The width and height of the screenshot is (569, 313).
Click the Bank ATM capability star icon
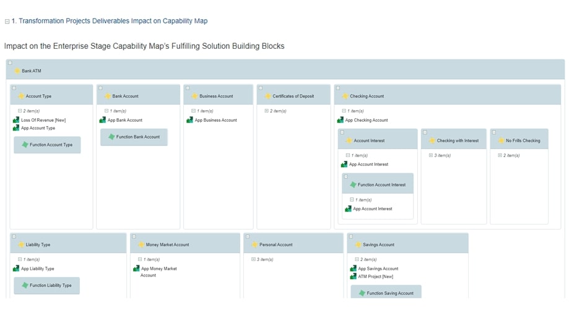pyautogui.click(x=17, y=71)
